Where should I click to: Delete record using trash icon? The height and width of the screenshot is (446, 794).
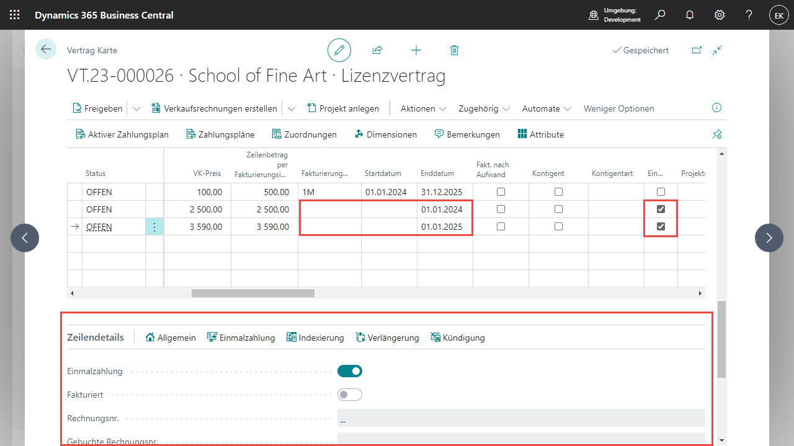coord(454,50)
